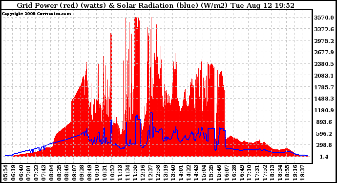The width and height of the screenshot is (337, 183).
Task: Click the x-axis time label 12:37
Action: tap(150, 173)
